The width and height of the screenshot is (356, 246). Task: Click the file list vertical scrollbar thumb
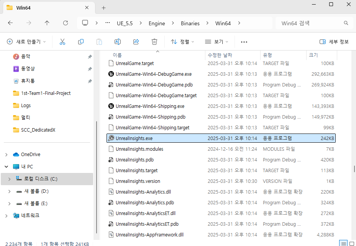pyautogui.click(x=354, y=169)
